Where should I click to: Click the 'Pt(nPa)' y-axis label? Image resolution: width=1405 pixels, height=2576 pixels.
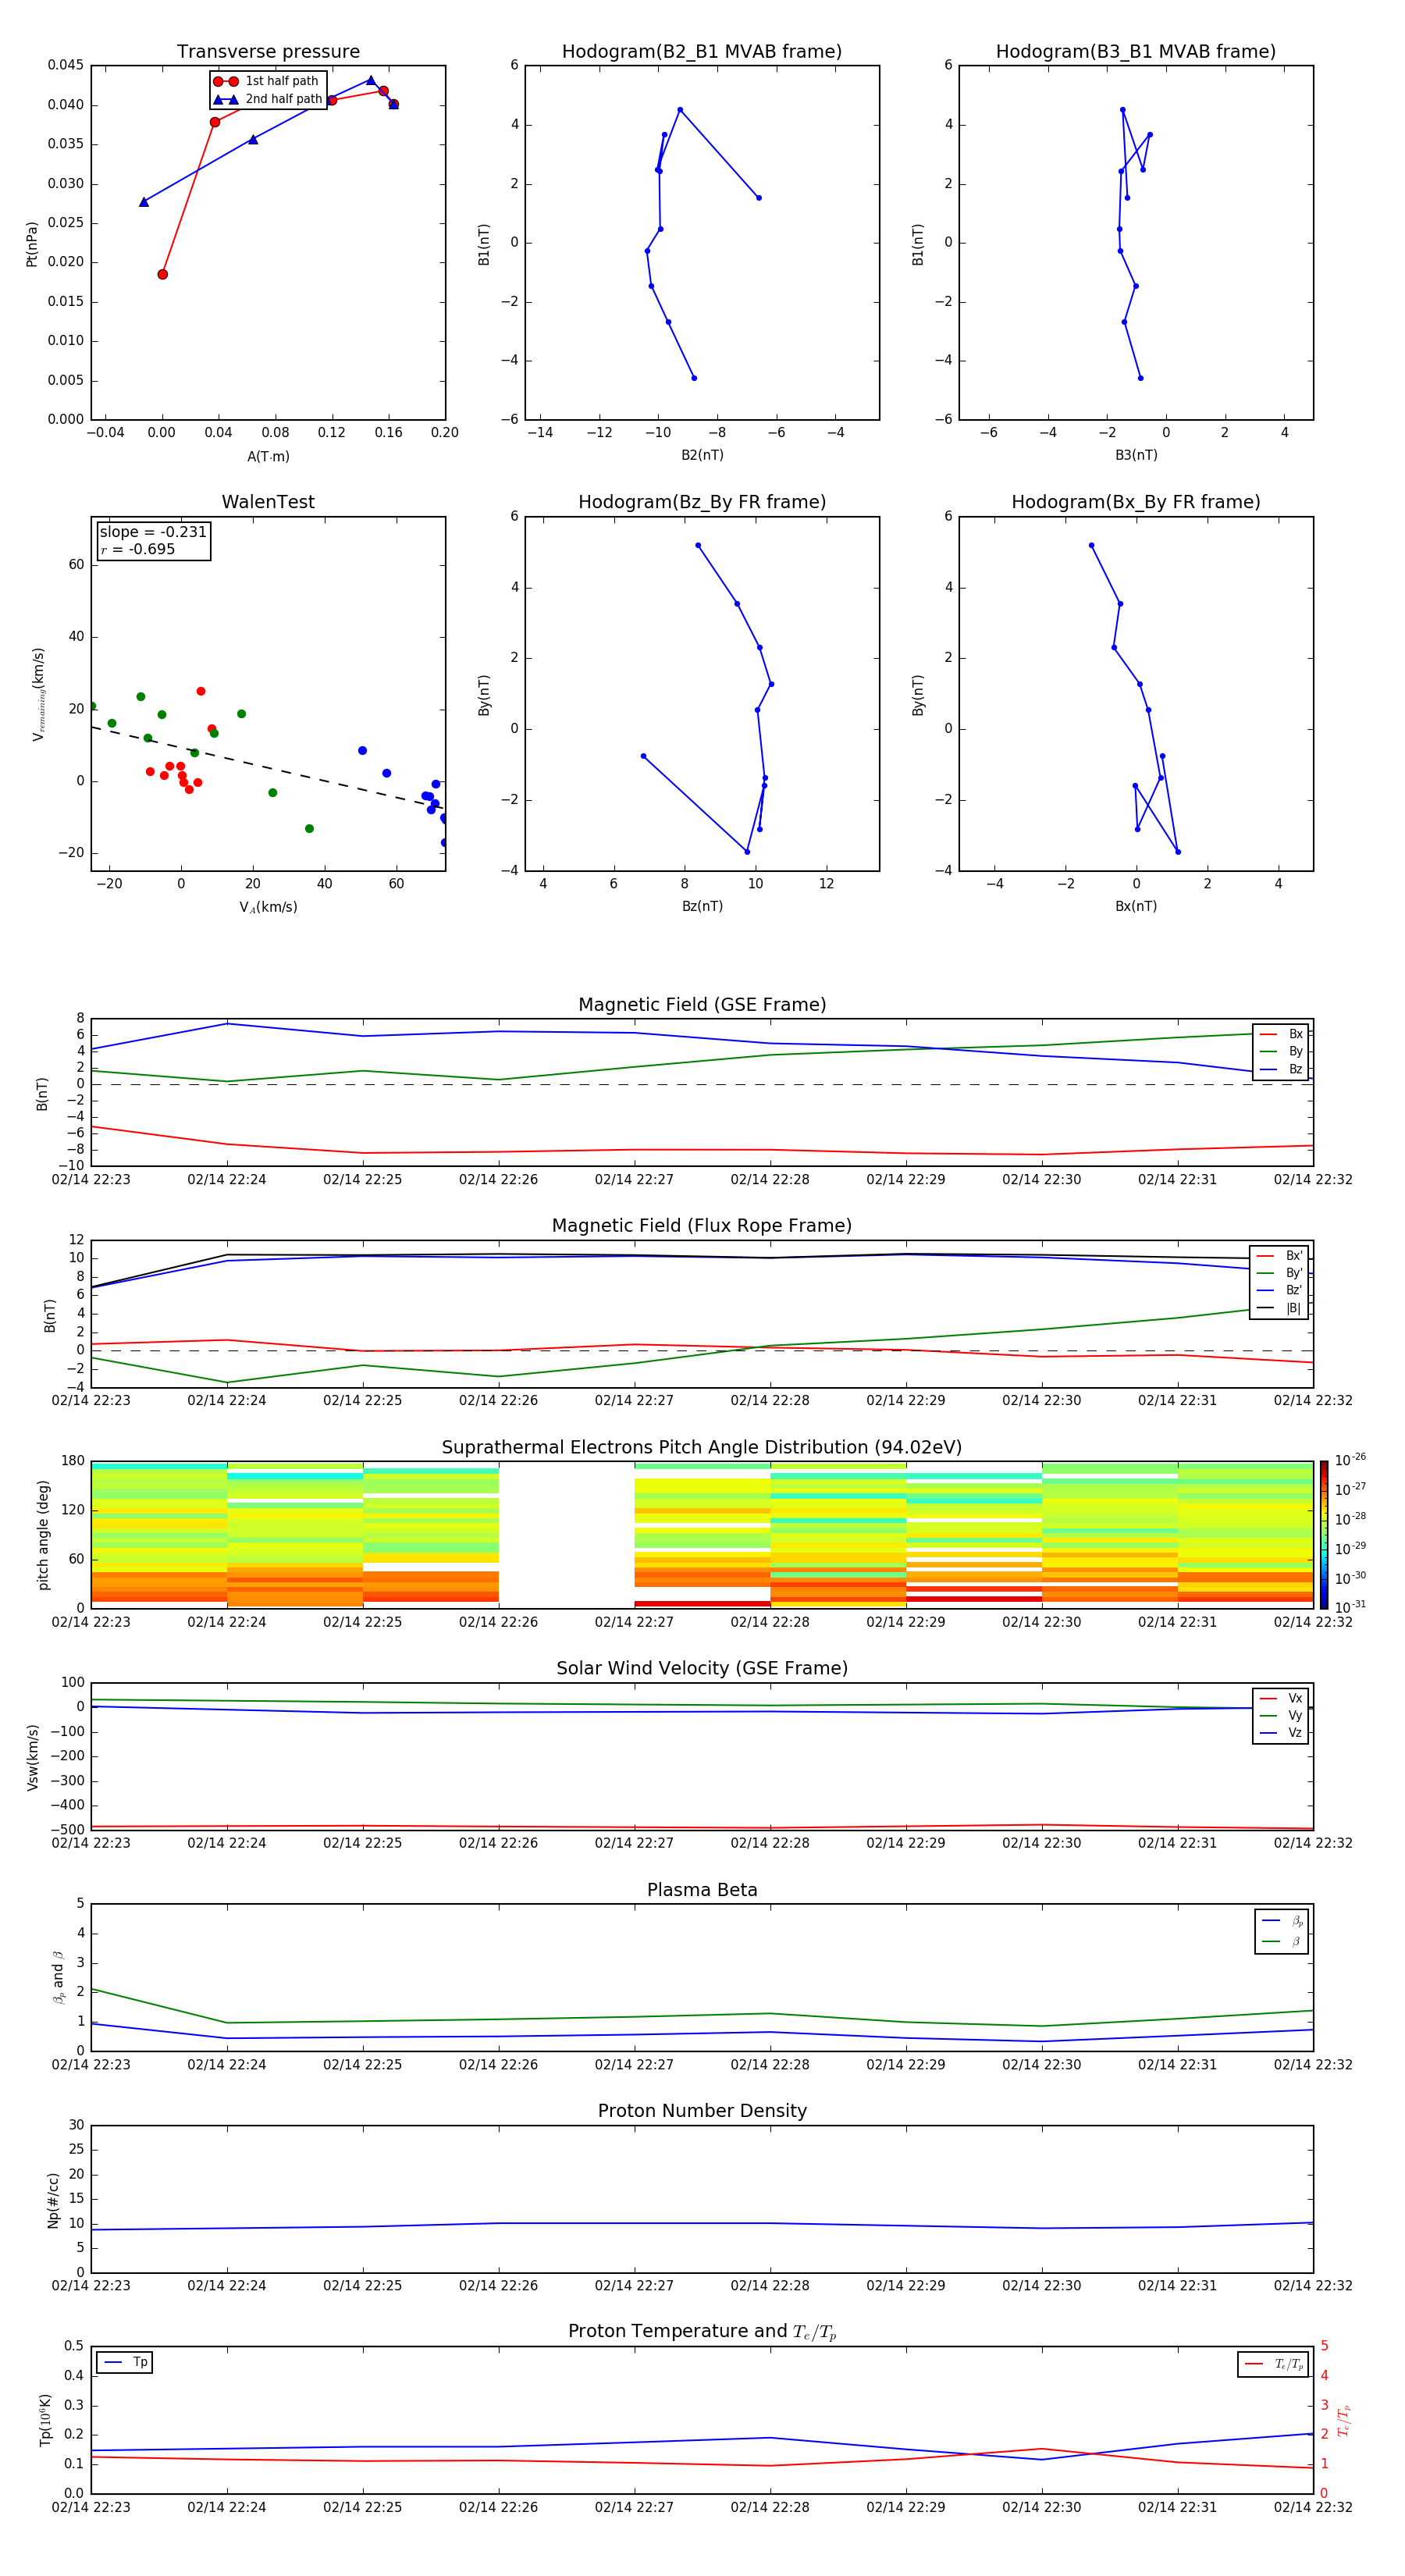(31, 244)
